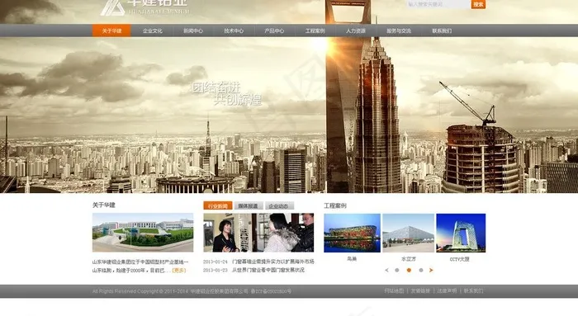Image resolution: width=578 pixels, height=316 pixels.
Task: Open the 联系我们 navigation item
Action: point(442,31)
